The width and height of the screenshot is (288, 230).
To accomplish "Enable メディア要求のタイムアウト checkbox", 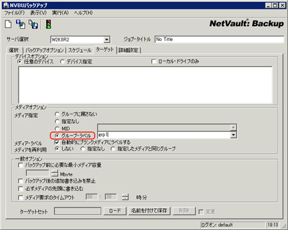I will 20,197.
